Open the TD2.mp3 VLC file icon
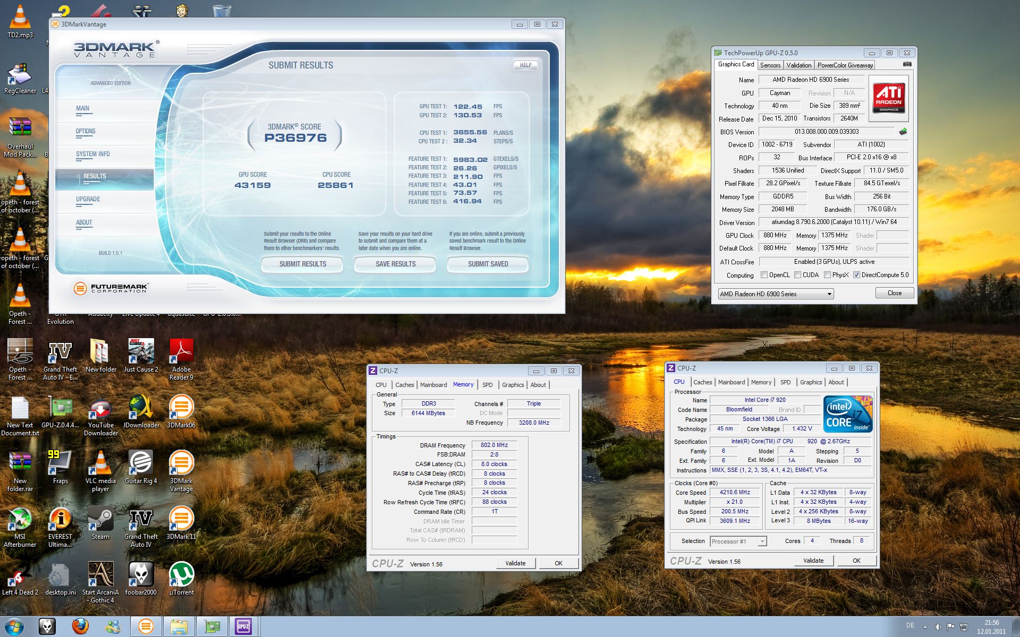 (x=20, y=21)
